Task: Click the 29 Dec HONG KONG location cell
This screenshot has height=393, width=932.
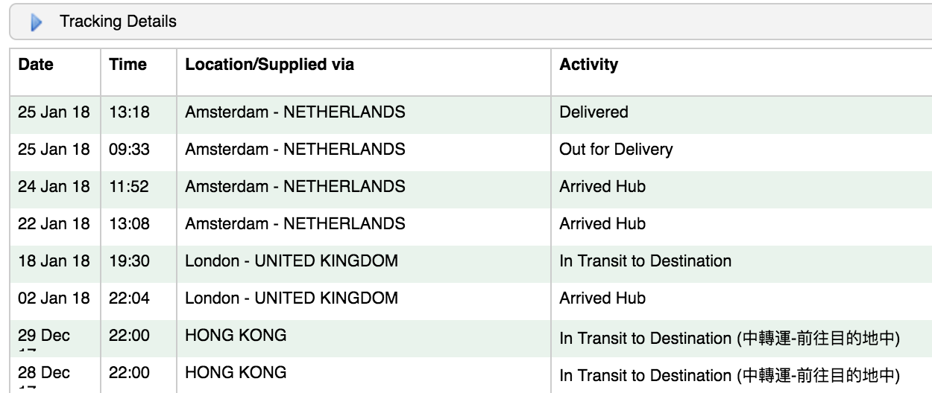Action: click(236, 336)
